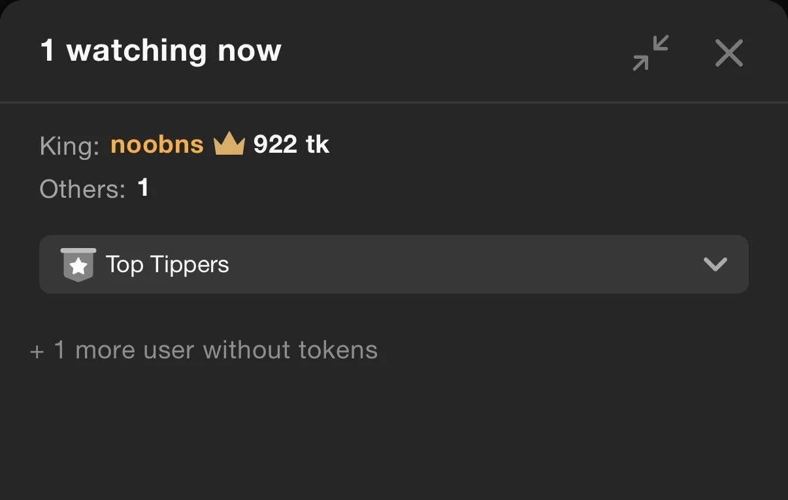The height and width of the screenshot is (500, 788).
Task: Click the word "tokens" in the bottom line
Action: tap(338, 351)
